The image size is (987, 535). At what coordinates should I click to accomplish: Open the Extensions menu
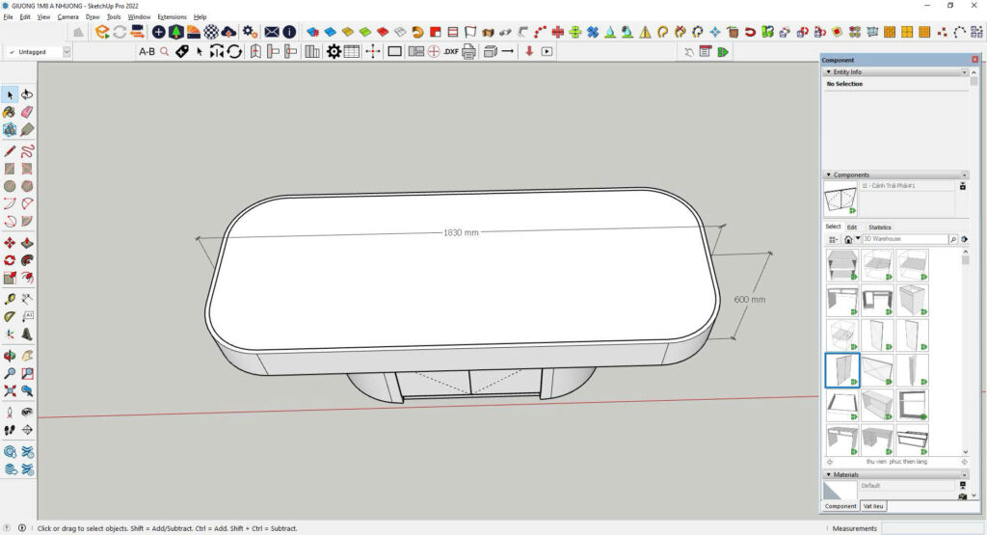[172, 17]
